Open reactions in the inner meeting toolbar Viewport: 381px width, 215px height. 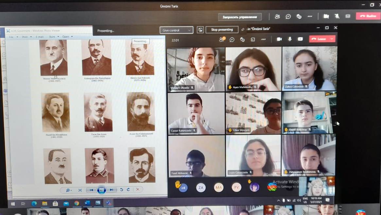(242, 39)
